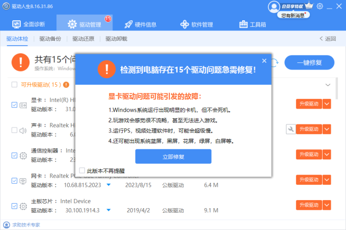Open the dropdown beside 主板芯片 升级驱动

327,205
